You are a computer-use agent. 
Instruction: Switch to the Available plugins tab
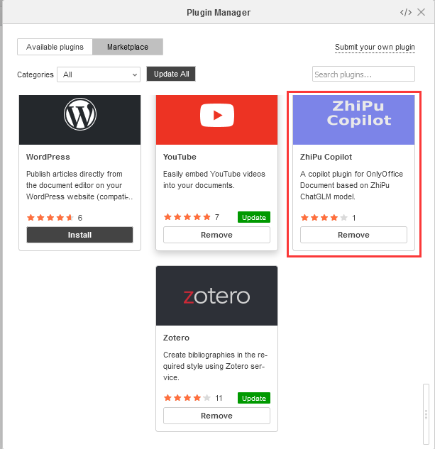(x=55, y=47)
